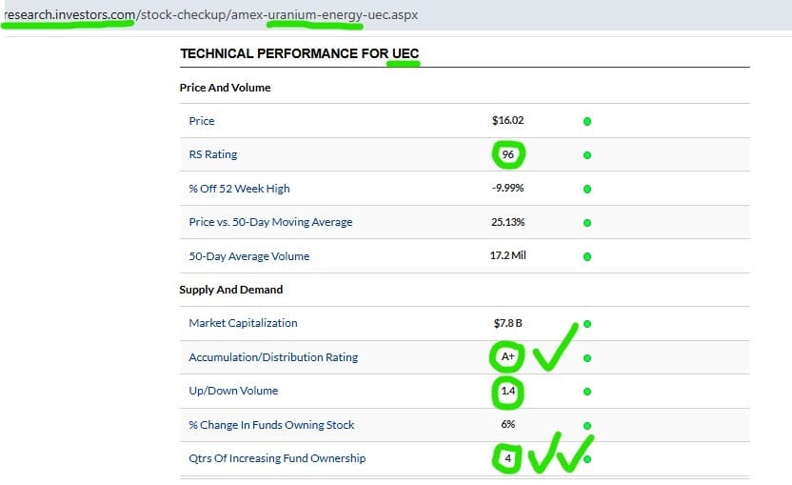
Task: Click green dot for Up/Down Volume row
Action: [x=587, y=392]
